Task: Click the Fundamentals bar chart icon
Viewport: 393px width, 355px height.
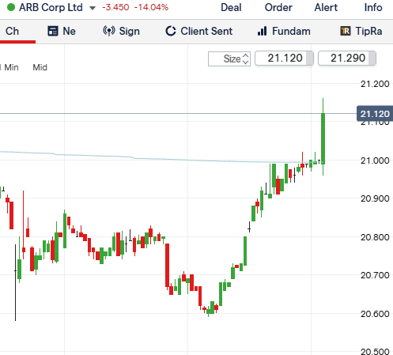Action: click(x=262, y=31)
